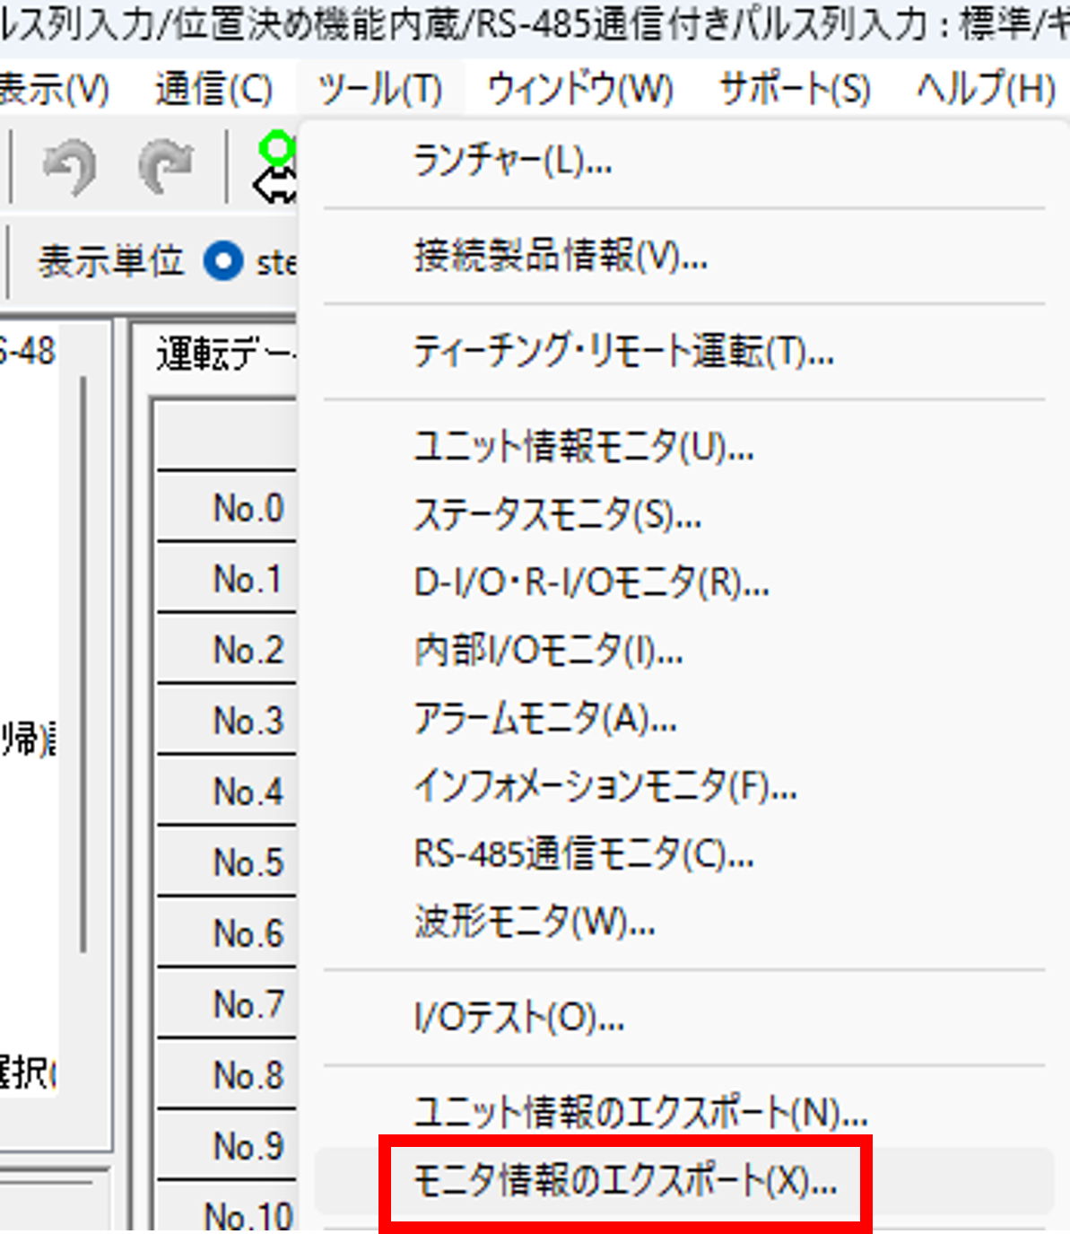Select row header No.2

(227, 649)
